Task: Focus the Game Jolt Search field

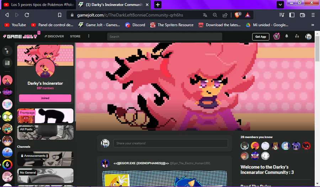Action: click(165, 37)
